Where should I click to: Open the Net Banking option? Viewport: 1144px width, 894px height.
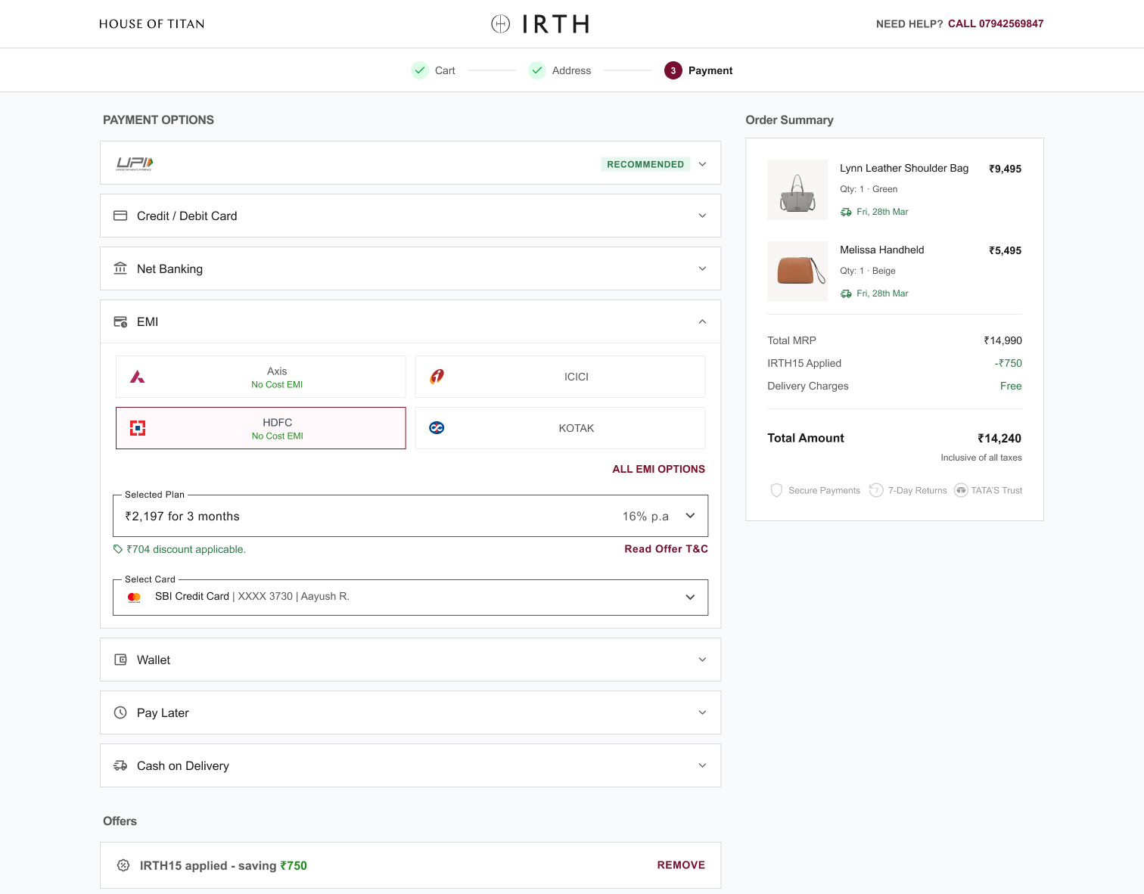pos(411,269)
